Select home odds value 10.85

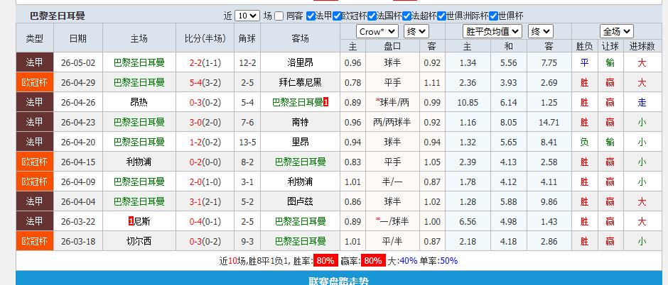(468, 102)
